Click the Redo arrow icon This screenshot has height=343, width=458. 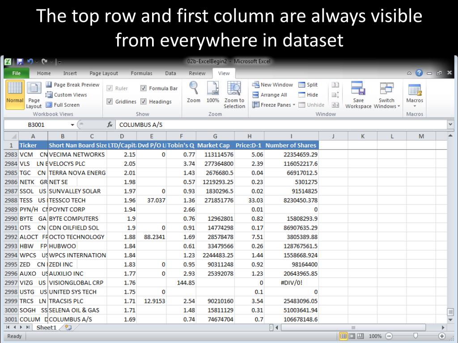click(44, 62)
